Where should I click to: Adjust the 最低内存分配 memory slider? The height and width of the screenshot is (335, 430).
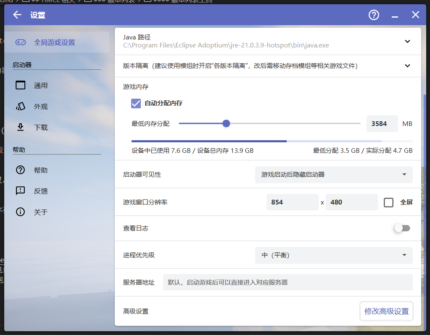[226, 123]
